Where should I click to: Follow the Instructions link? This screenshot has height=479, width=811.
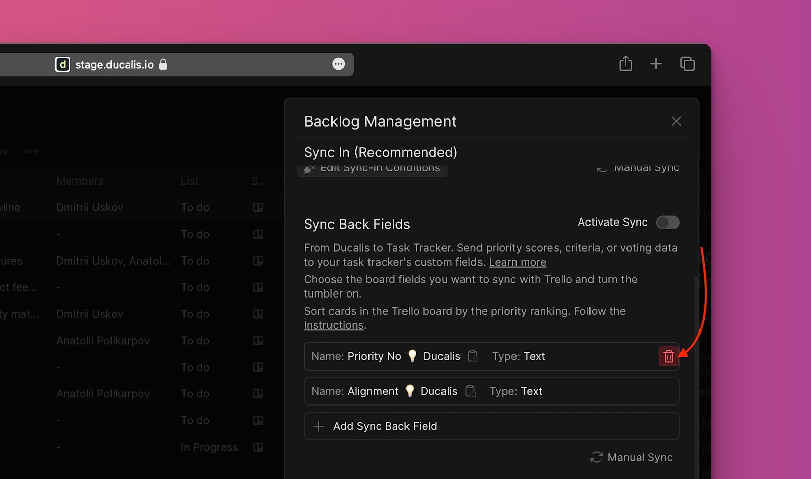334,325
